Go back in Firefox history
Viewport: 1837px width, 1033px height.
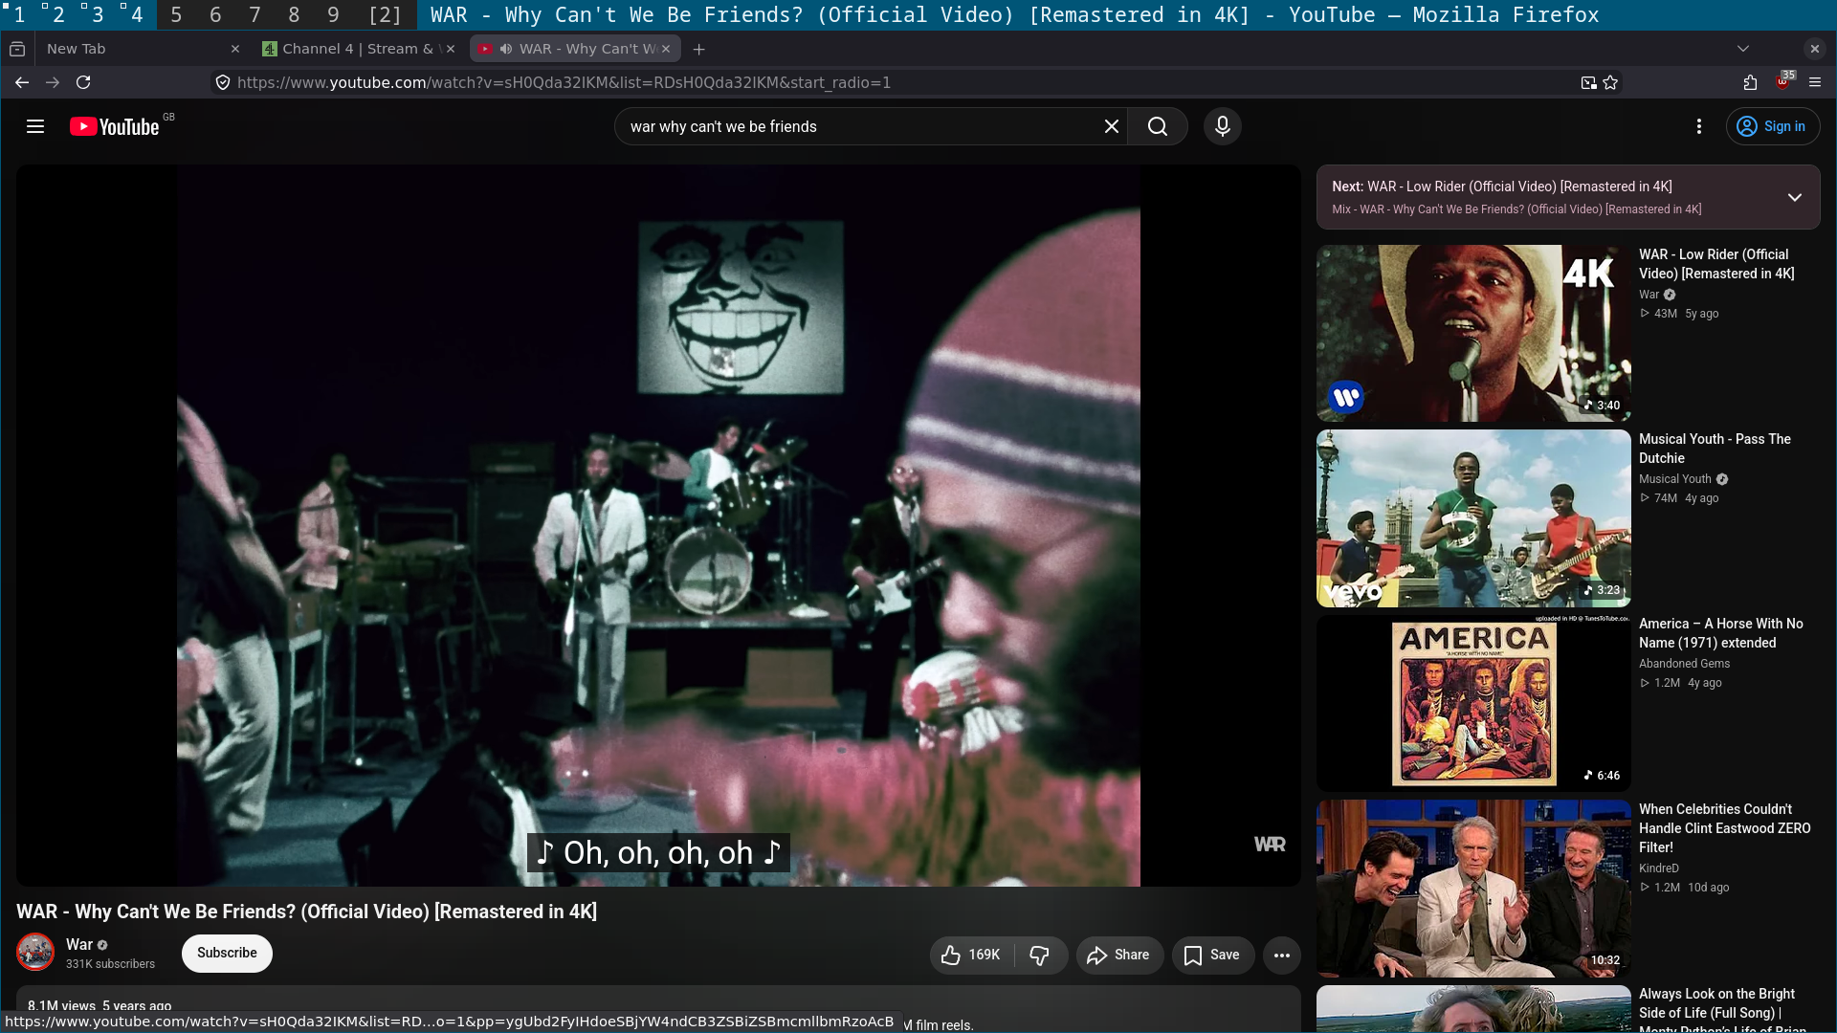coord(21,82)
